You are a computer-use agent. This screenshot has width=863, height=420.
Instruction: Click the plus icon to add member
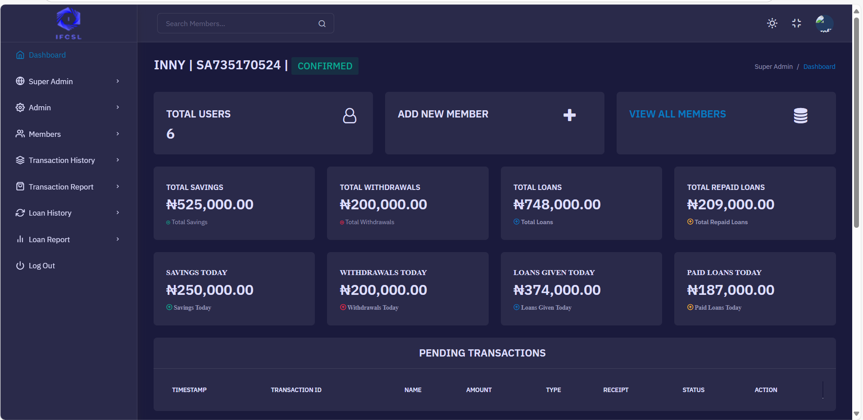tap(569, 115)
